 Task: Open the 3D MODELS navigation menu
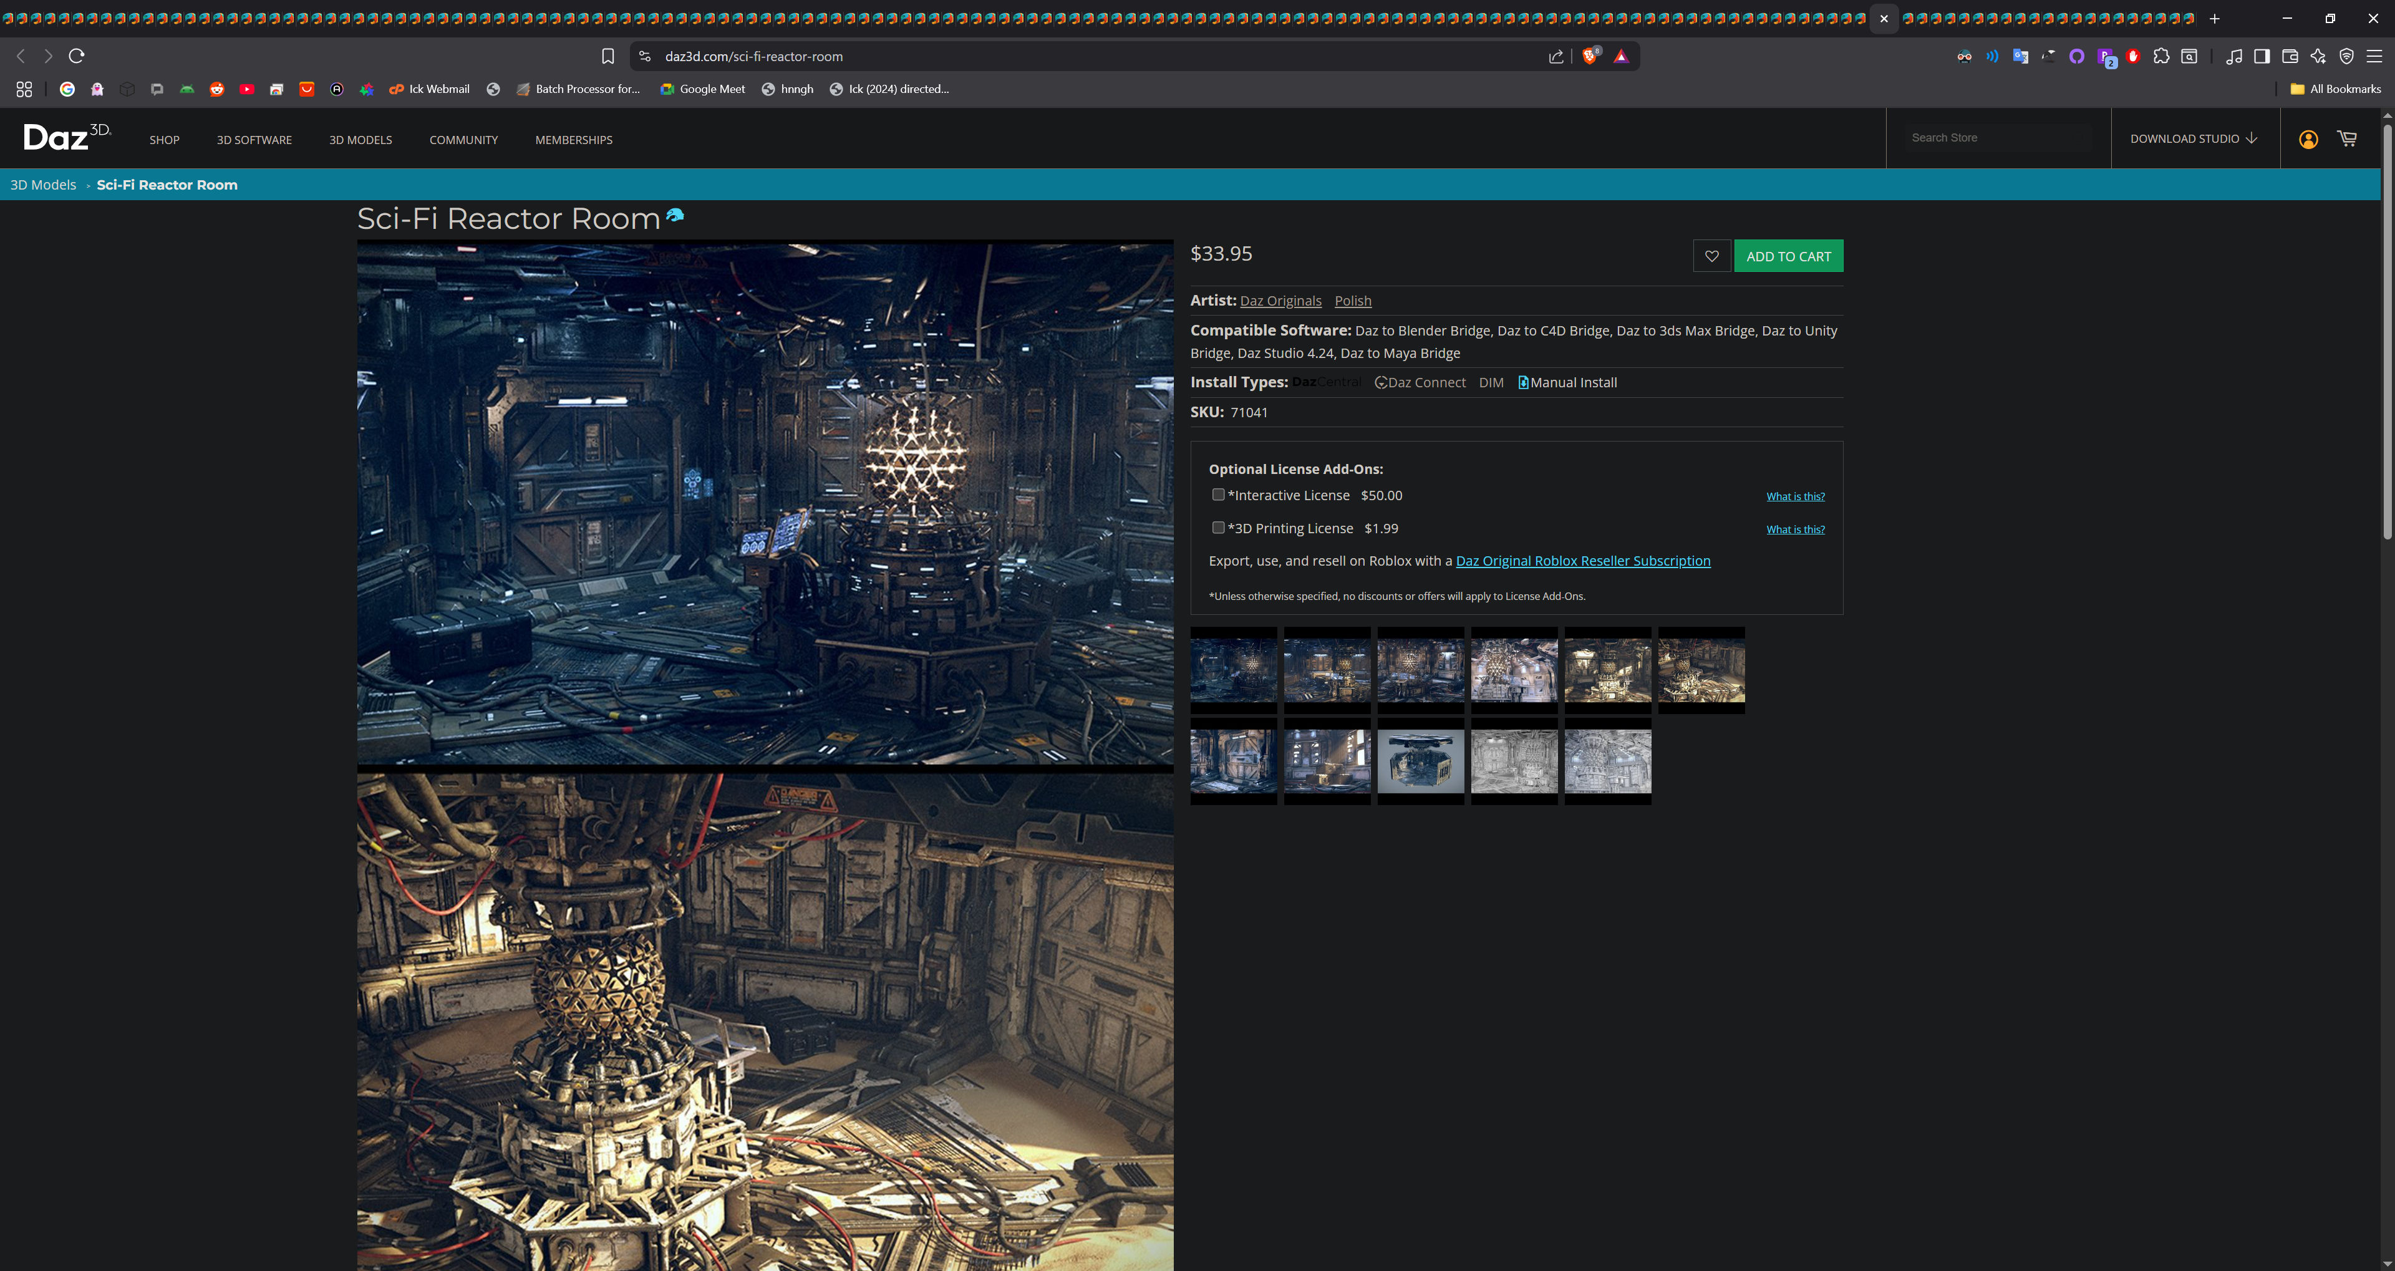point(360,140)
